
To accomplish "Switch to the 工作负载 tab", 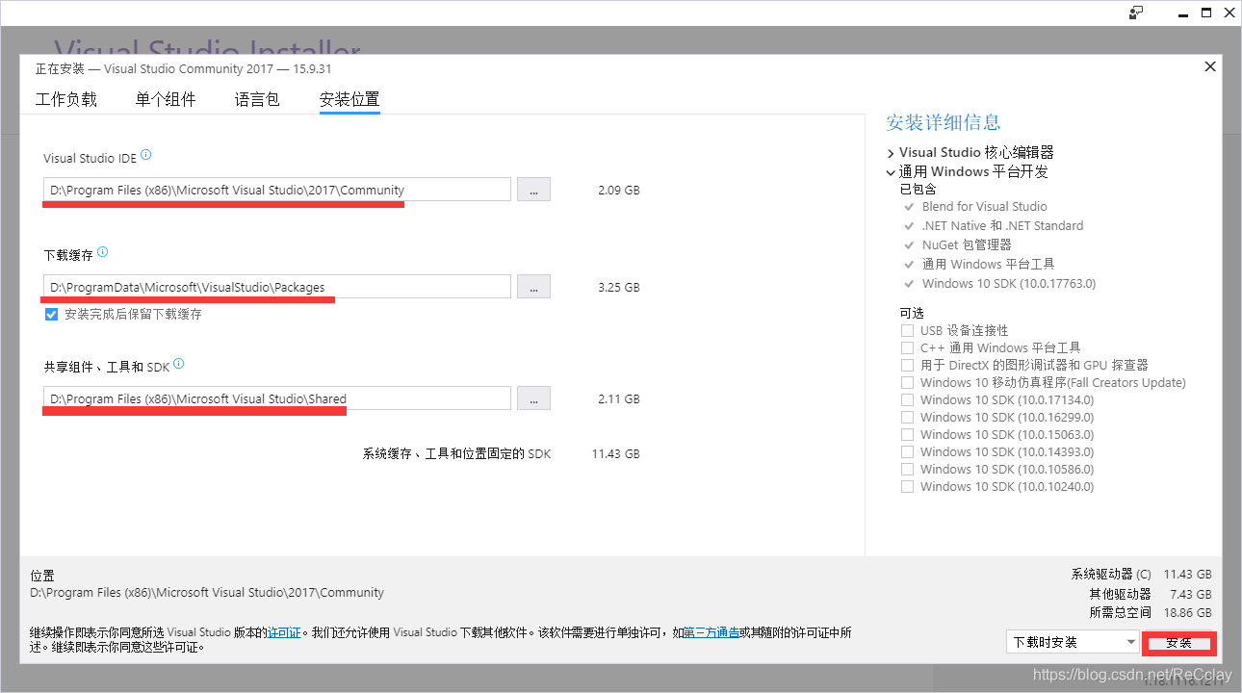I will tap(66, 99).
